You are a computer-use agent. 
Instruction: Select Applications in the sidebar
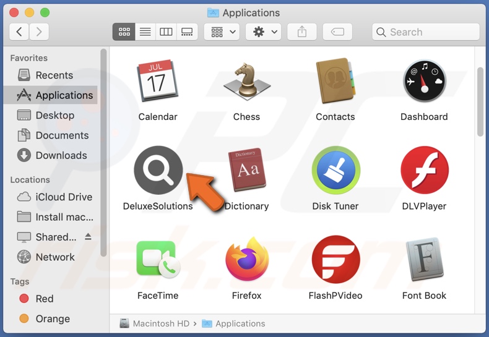pos(50,95)
